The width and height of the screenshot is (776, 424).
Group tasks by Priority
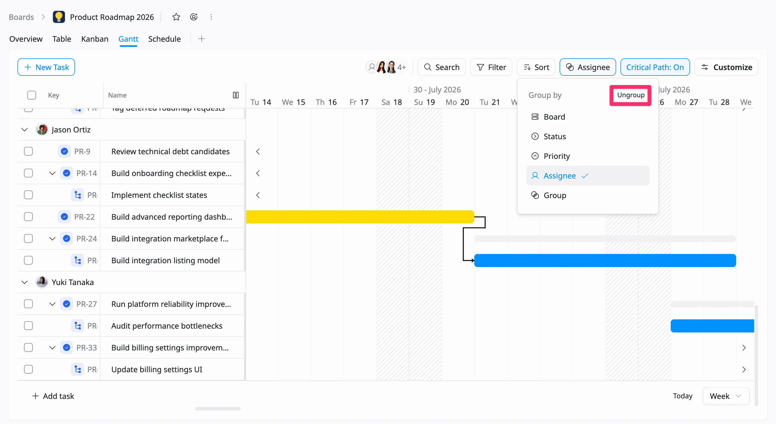point(587,156)
